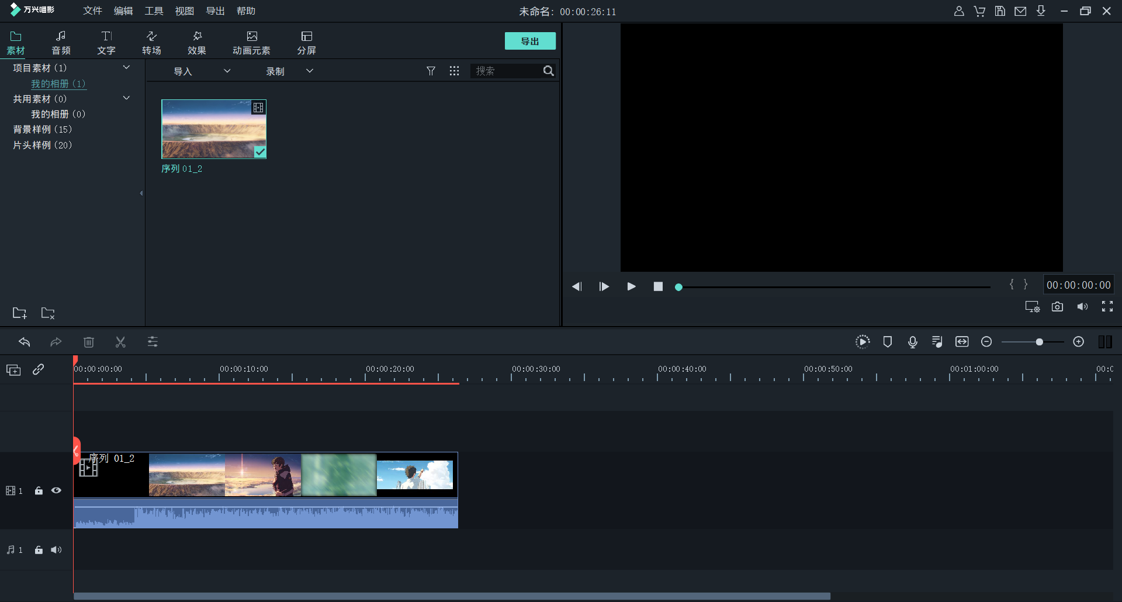Viewport: 1122px width, 602px height.
Task: Toggle the lock on video track 1
Action: click(39, 491)
